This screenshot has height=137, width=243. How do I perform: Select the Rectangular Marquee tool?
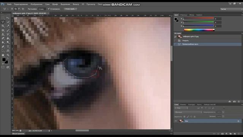(x=3, y=18)
